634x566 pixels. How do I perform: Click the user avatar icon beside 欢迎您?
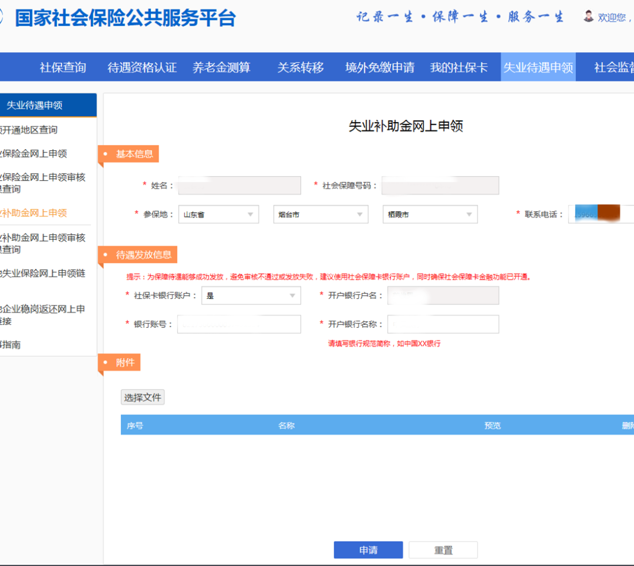click(588, 16)
